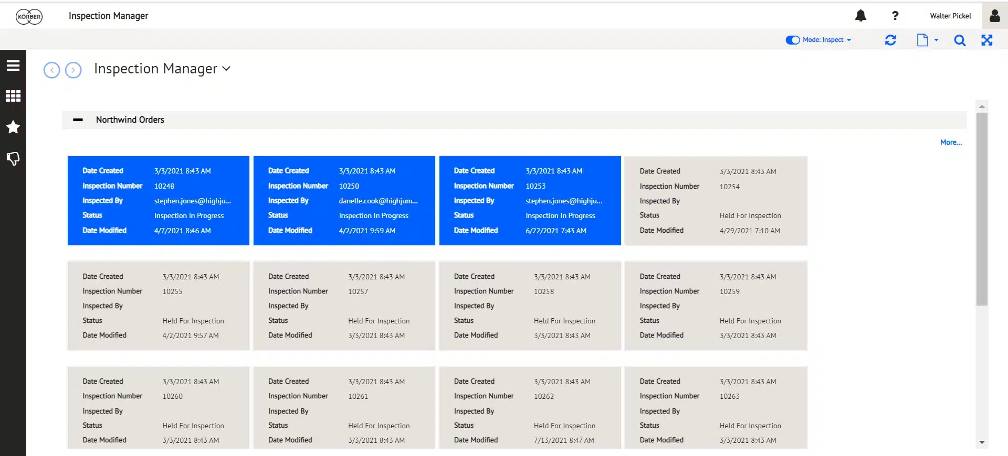The width and height of the screenshot is (1008, 456).
Task: Open the apps grid in sidebar
Action: pyautogui.click(x=13, y=96)
